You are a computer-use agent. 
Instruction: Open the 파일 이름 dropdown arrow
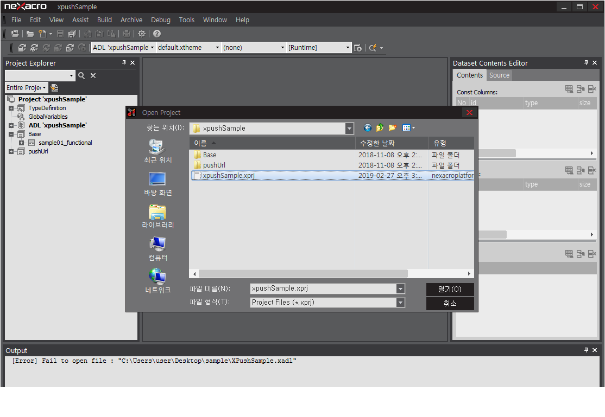[x=400, y=288]
